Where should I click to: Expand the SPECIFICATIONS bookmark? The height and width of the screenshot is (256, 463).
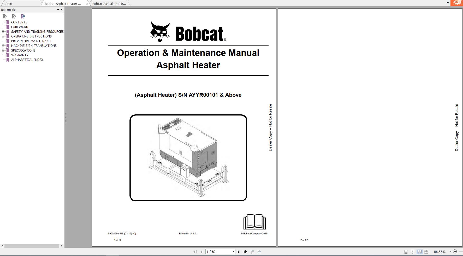3,50
